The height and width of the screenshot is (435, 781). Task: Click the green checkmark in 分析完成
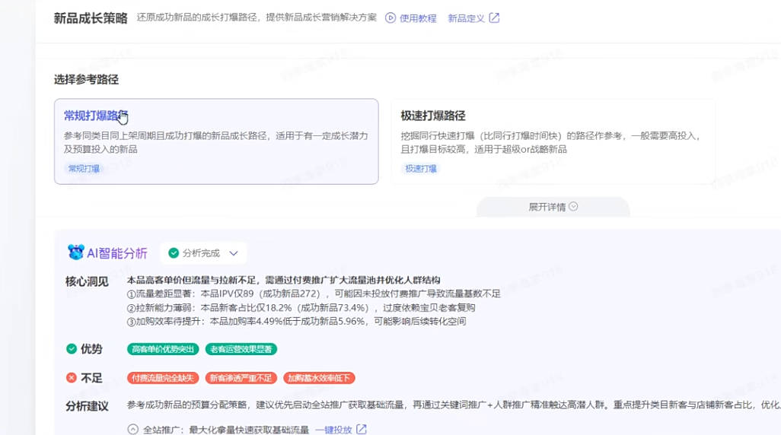[x=174, y=253]
